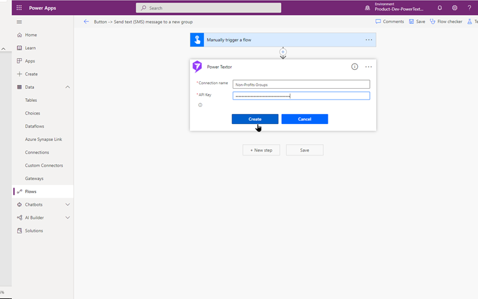
Task: Click the up chevron at far left edge
Action: [3, 49]
